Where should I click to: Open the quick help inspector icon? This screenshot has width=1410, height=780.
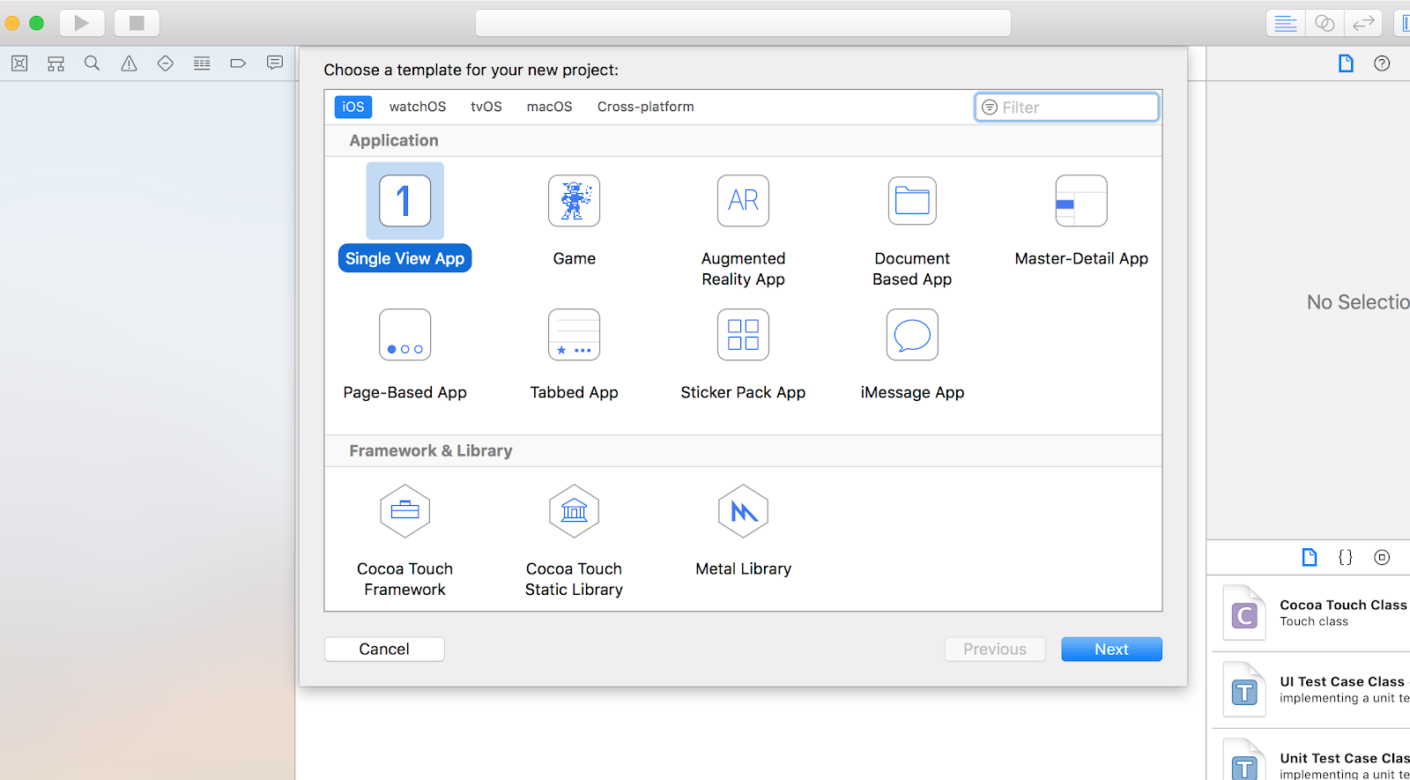(x=1382, y=63)
